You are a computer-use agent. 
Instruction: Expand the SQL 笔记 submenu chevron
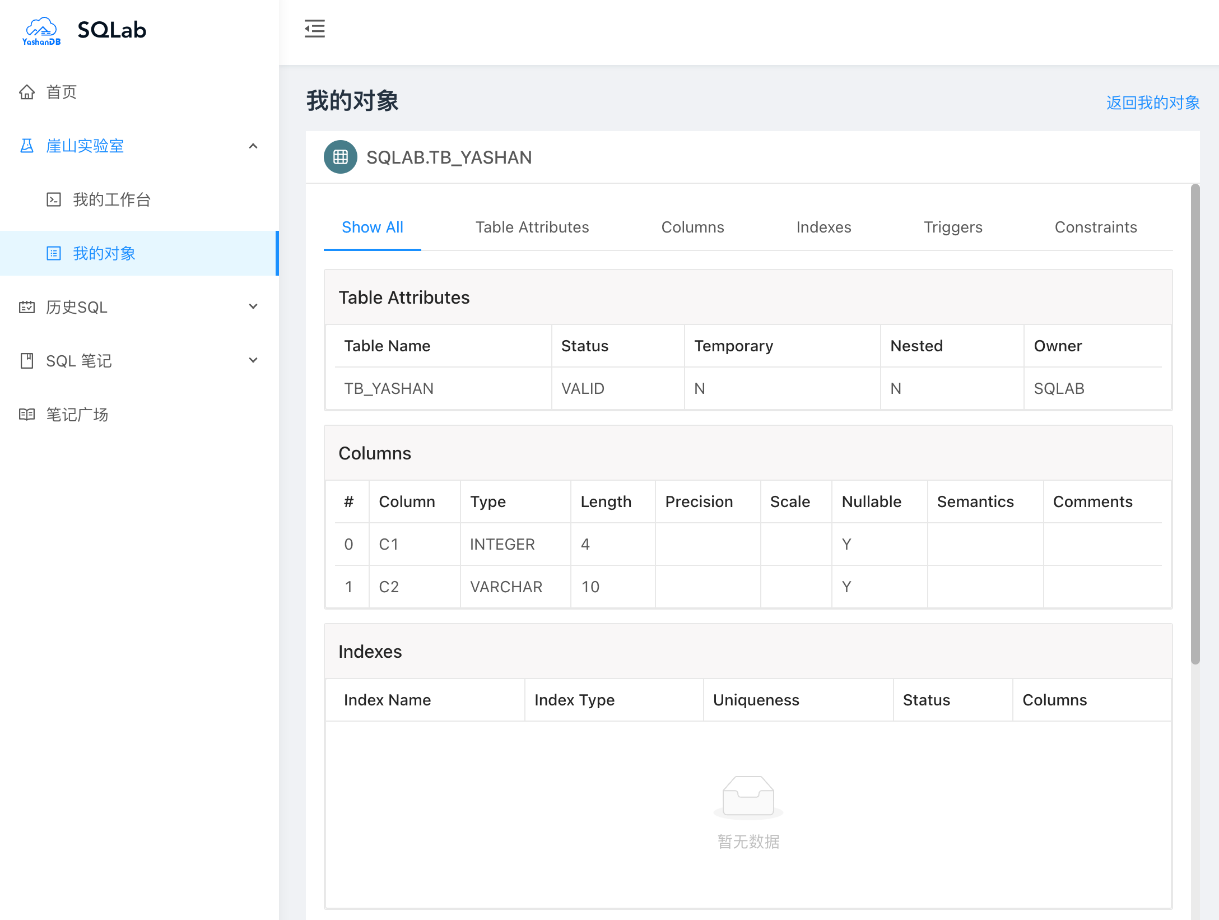click(x=253, y=360)
